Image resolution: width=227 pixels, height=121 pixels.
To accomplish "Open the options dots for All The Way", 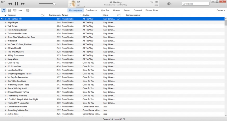I will pyautogui.click(x=20, y=19).
